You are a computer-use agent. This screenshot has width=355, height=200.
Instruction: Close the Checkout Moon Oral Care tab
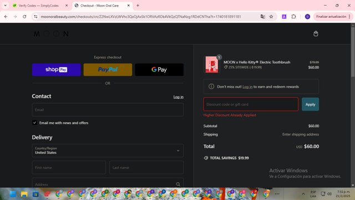[x=128, y=6]
